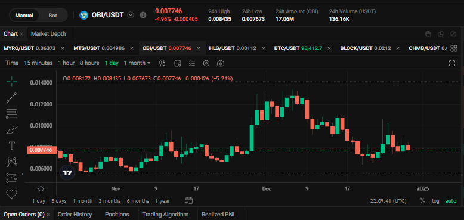
Task: Click the 0.007746 current price label
Action: pos(42,150)
